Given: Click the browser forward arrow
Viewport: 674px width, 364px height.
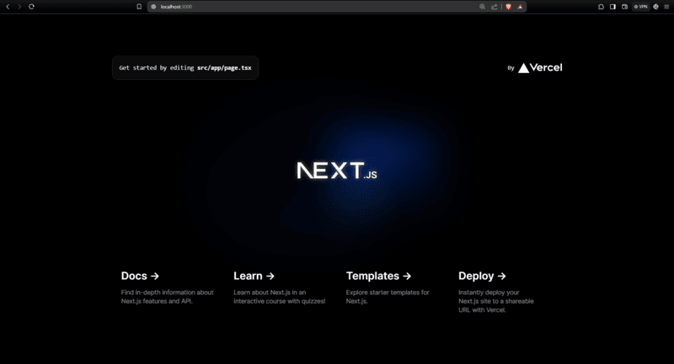Looking at the screenshot, I should point(19,7).
